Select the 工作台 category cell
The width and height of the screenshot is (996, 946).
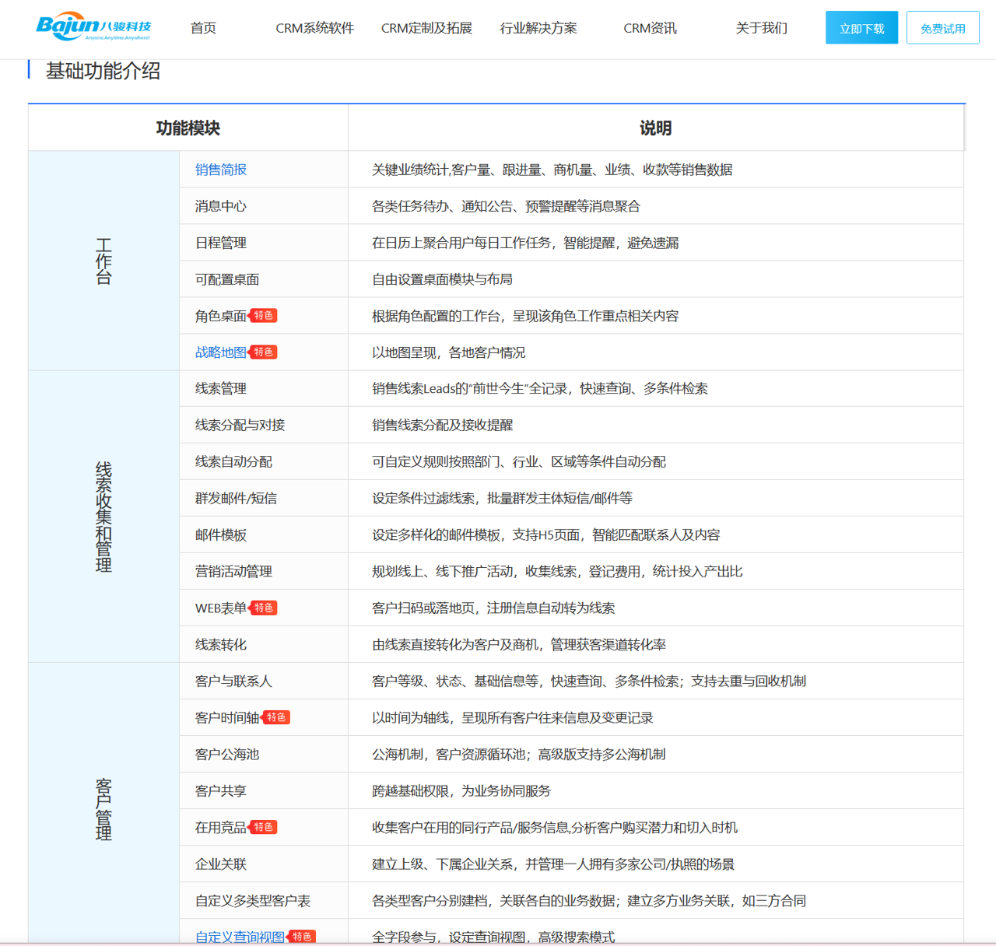click(x=103, y=261)
